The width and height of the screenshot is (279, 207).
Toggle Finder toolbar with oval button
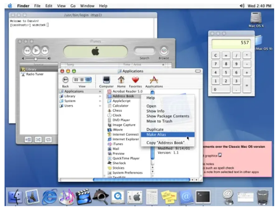click(198, 71)
